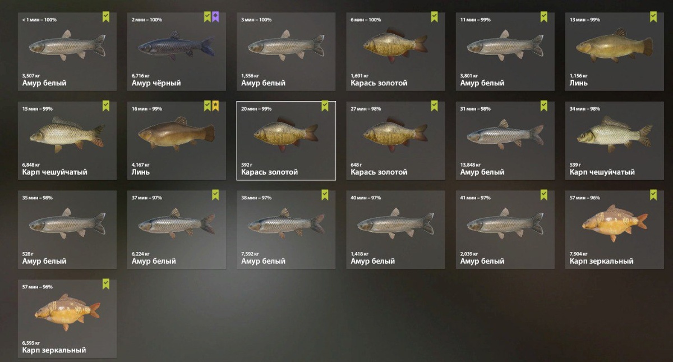
Task: Click green badge on Линь 1,156 кг card
Action: (653, 17)
